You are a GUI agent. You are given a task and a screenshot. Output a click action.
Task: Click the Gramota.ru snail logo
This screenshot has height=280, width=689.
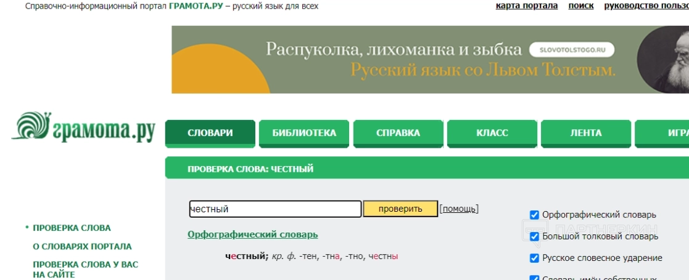(83, 127)
